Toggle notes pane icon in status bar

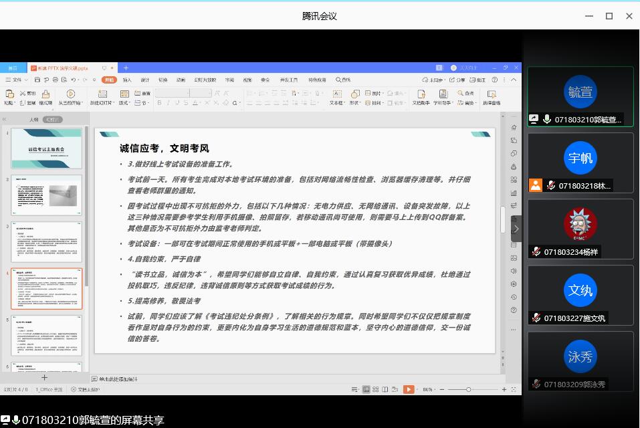(354, 390)
